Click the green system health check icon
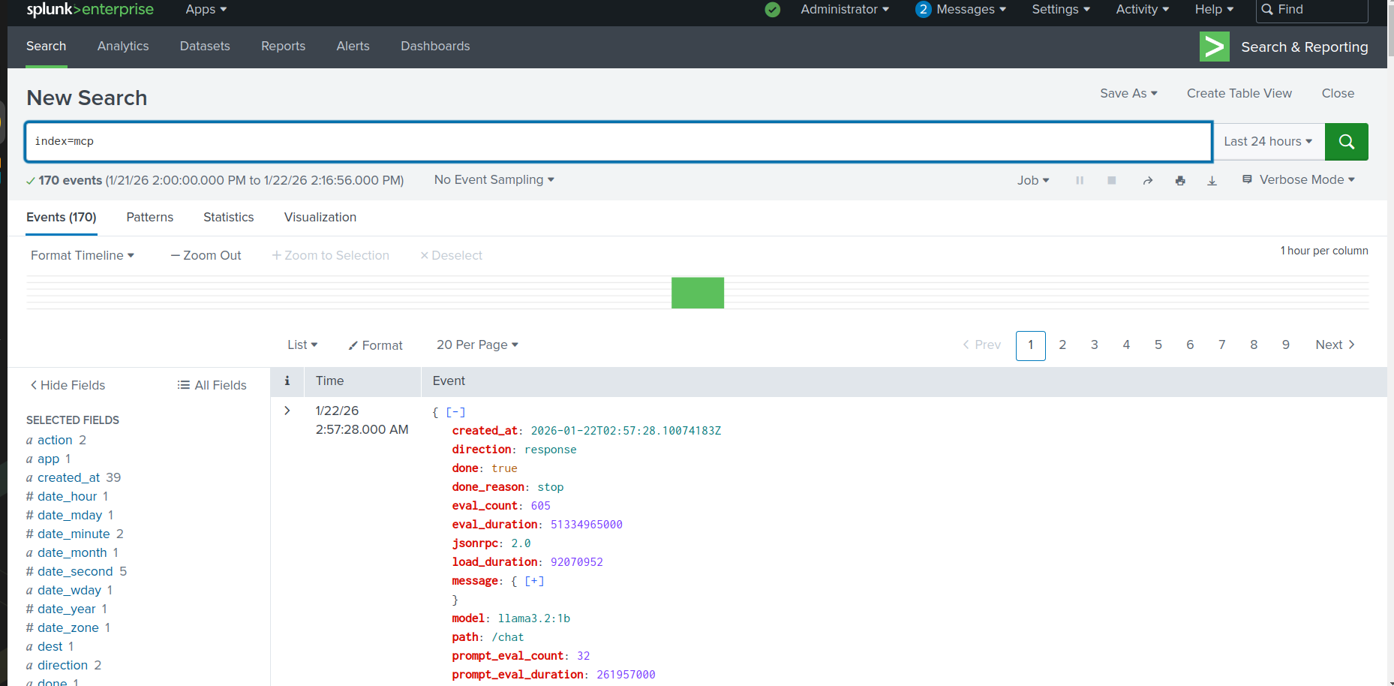 click(772, 10)
